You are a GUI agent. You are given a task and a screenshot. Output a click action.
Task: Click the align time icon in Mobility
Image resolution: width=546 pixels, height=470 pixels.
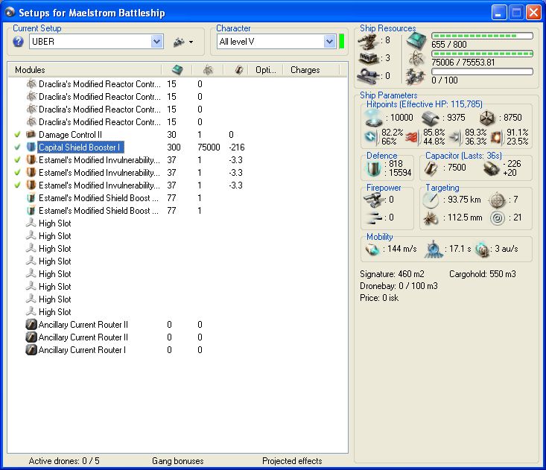pos(434,248)
